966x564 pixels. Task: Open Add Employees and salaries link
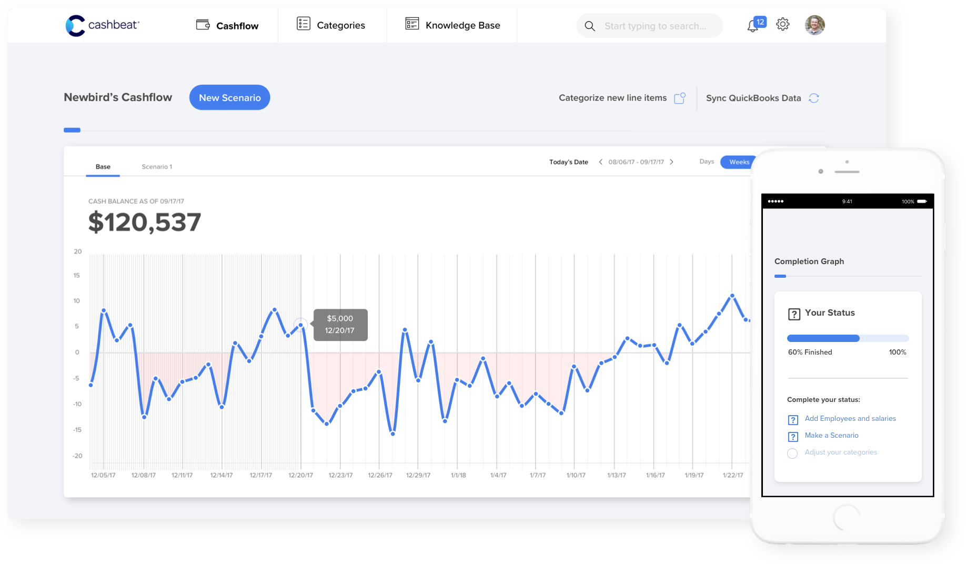(x=850, y=418)
